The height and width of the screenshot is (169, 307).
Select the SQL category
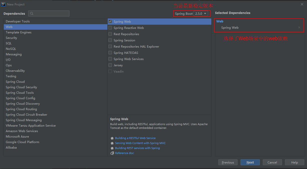(x=55, y=43)
